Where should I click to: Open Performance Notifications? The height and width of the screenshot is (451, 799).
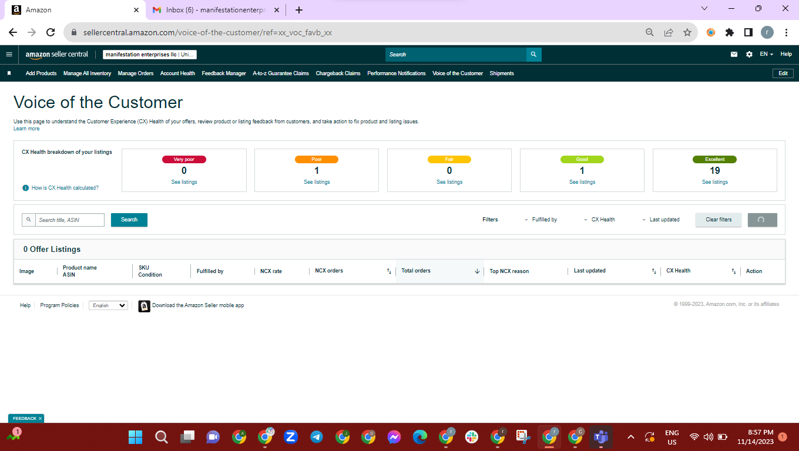[x=397, y=73]
